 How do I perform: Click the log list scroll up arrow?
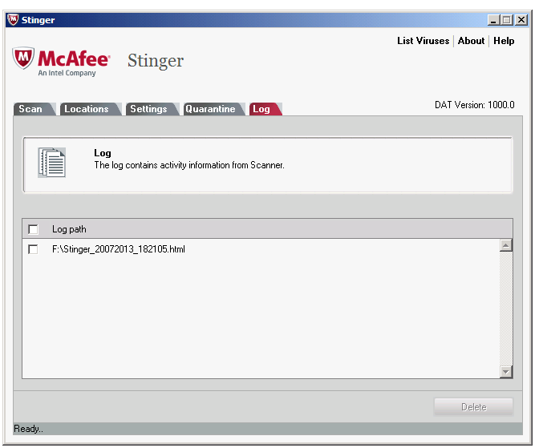click(x=506, y=245)
